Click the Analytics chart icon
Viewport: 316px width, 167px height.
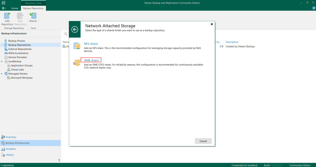pos(3,149)
